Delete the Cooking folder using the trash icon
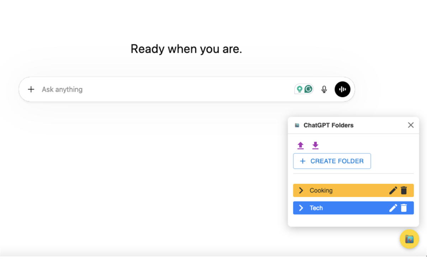This screenshot has width=427, height=267. click(x=404, y=190)
